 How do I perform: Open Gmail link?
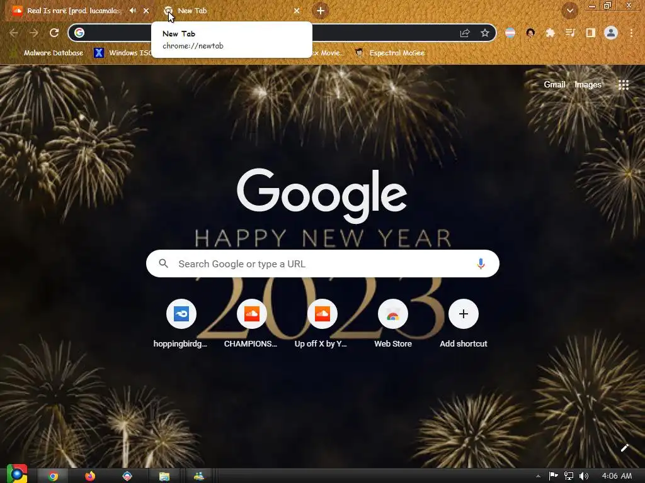click(x=554, y=85)
